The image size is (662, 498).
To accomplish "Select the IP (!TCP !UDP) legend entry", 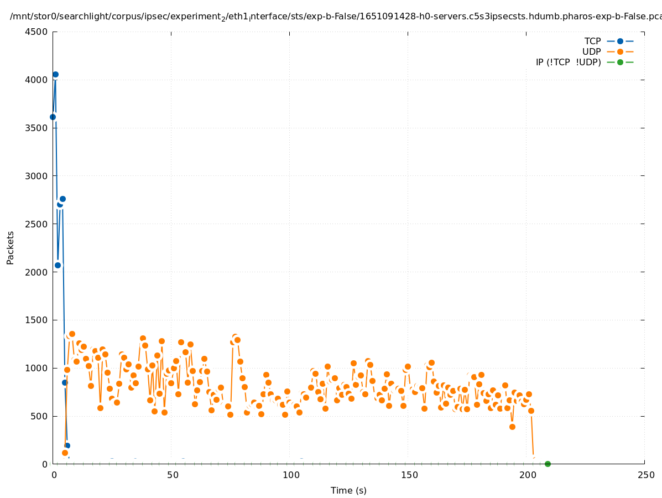I will point(568,62).
